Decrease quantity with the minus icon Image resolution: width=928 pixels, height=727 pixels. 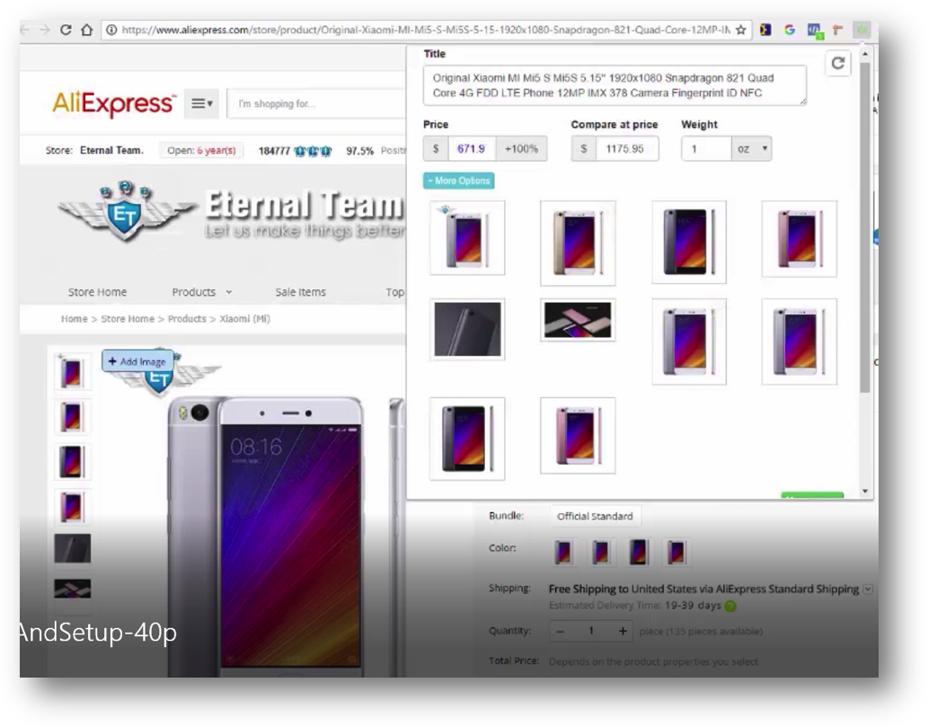pyautogui.click(x=561, y=631)
